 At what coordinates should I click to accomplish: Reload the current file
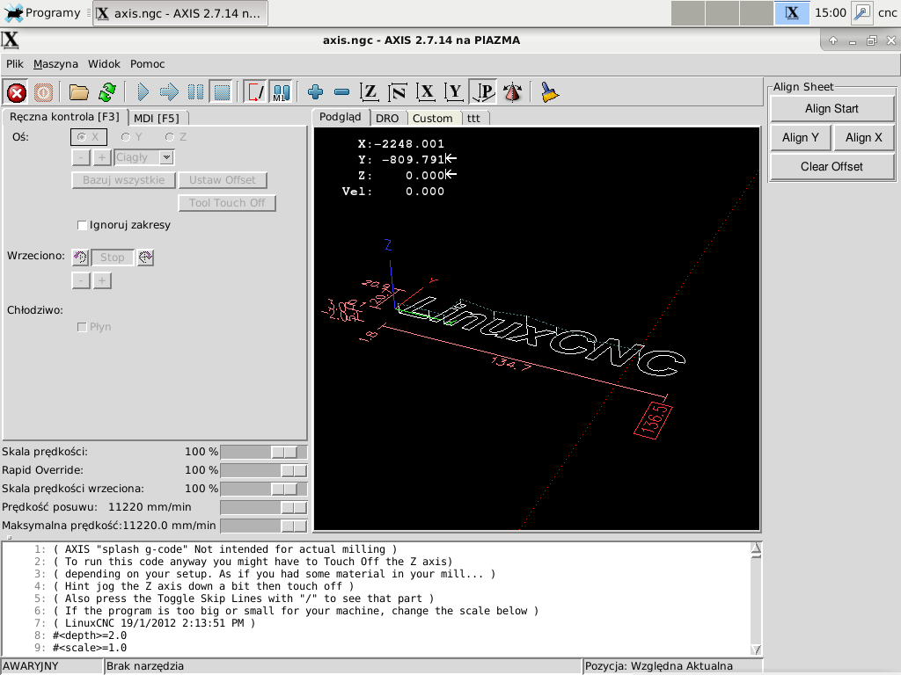[106, 91]
